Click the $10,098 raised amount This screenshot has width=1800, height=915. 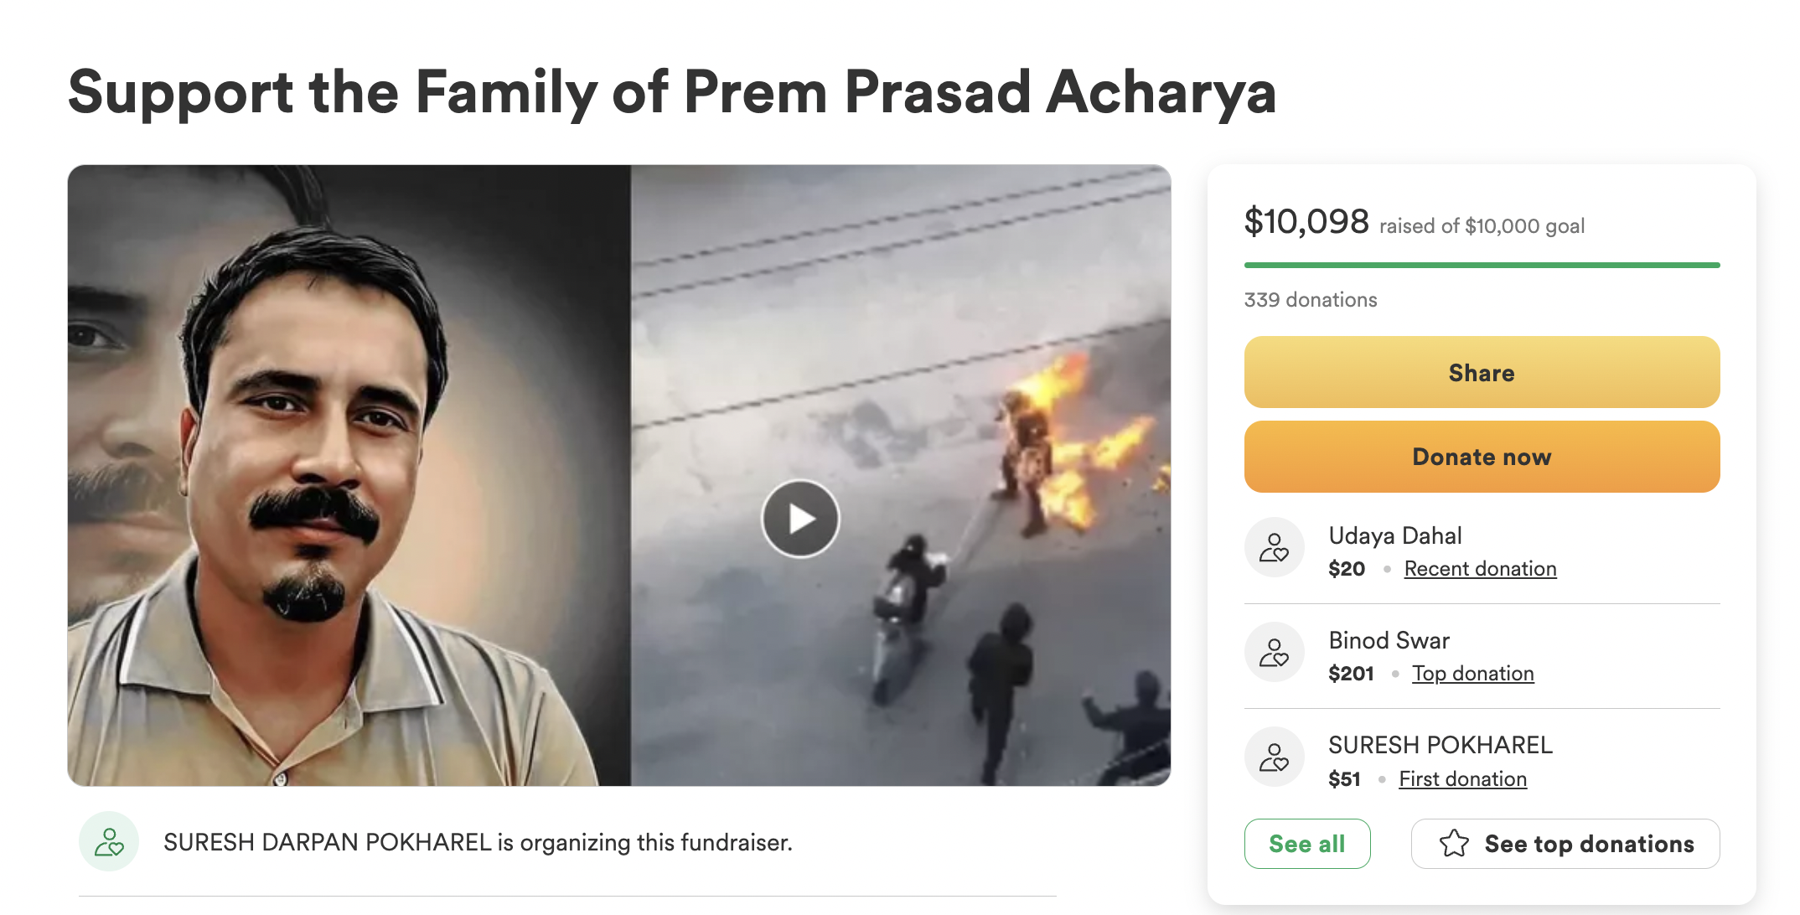(1306, 222)
